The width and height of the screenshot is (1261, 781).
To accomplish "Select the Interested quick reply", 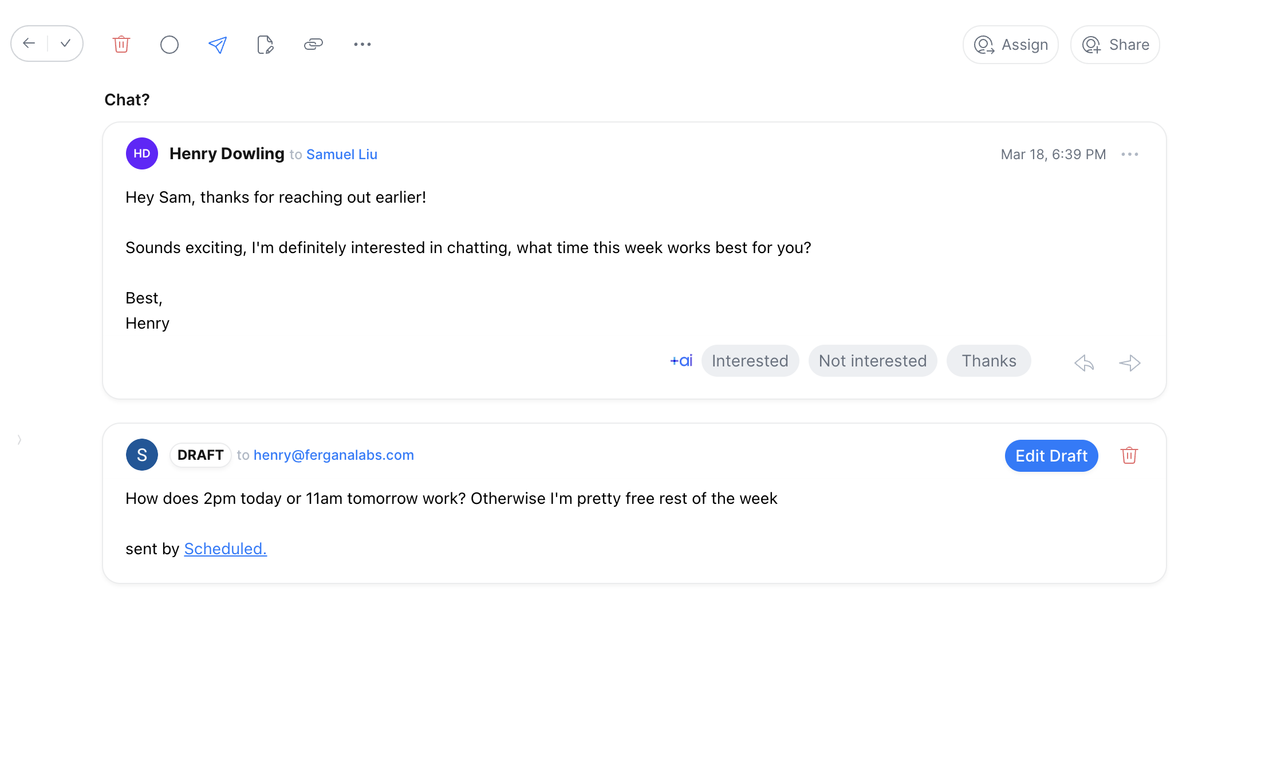I will 750,361.
